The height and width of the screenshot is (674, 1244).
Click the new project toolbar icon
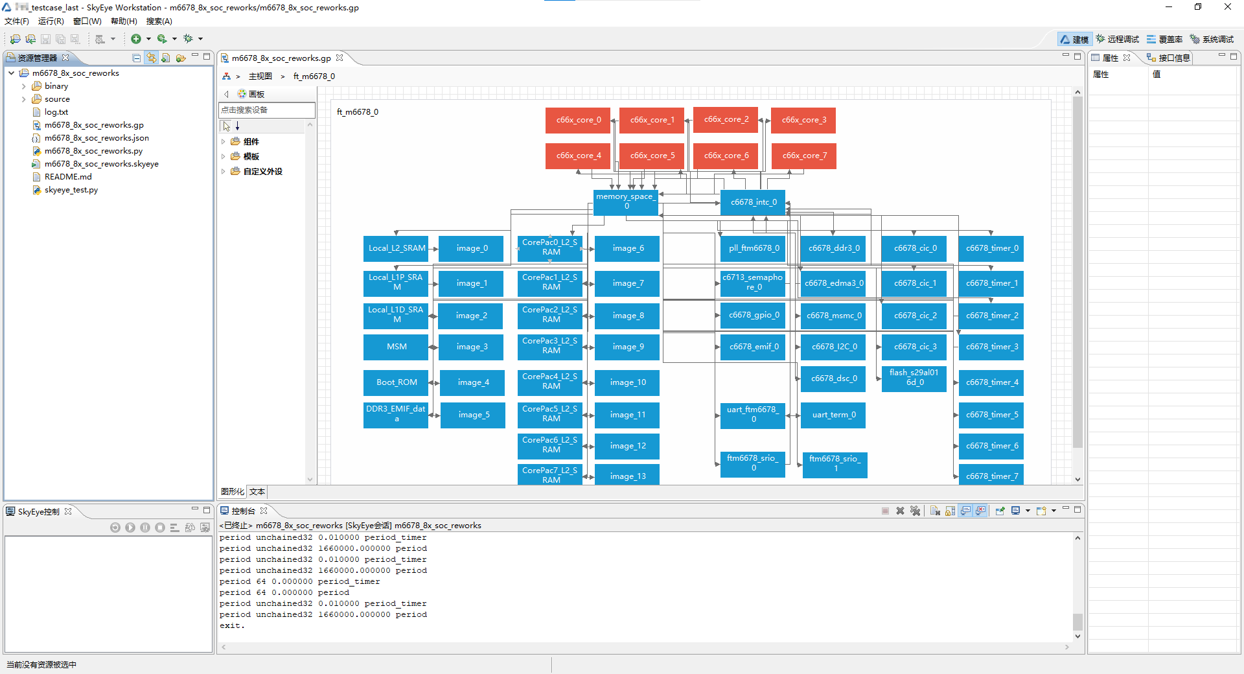click(15, 39)
